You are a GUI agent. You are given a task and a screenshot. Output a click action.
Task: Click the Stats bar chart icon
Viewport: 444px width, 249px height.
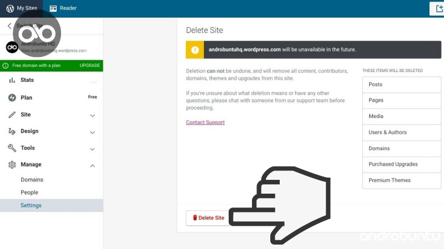tap(12, 80)
